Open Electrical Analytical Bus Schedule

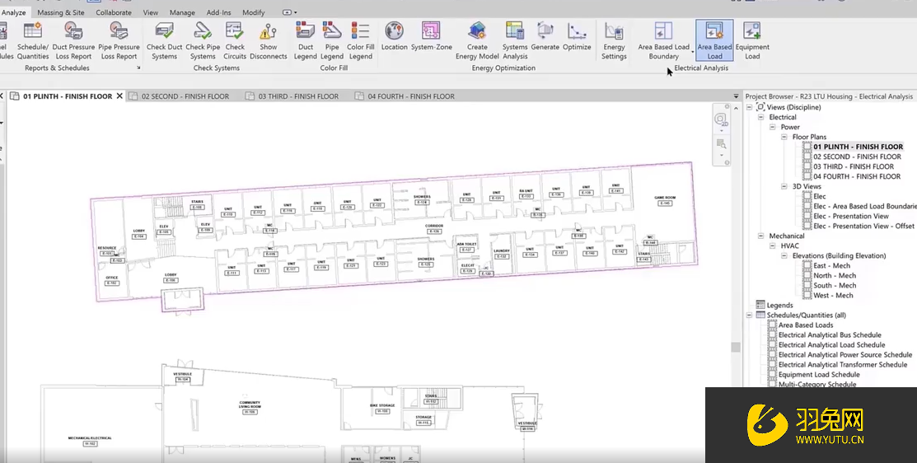click(830, 335)
